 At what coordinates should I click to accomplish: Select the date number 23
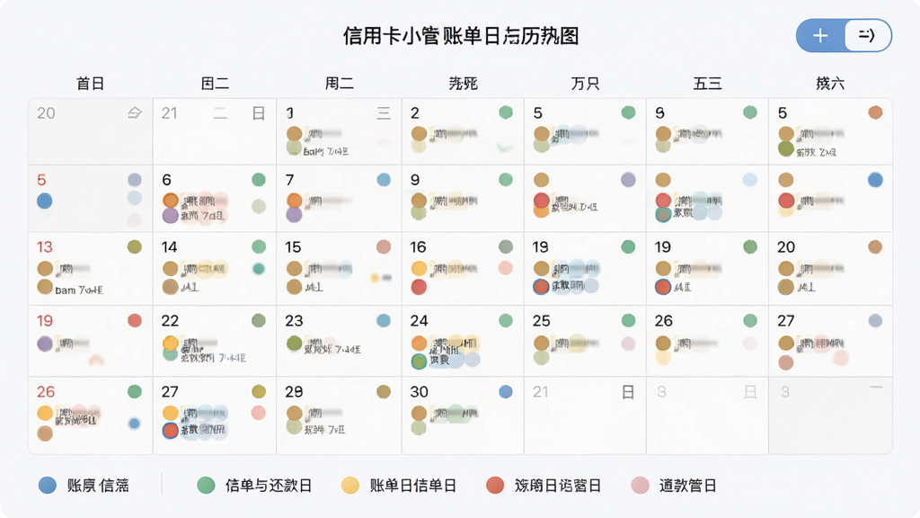294,321
